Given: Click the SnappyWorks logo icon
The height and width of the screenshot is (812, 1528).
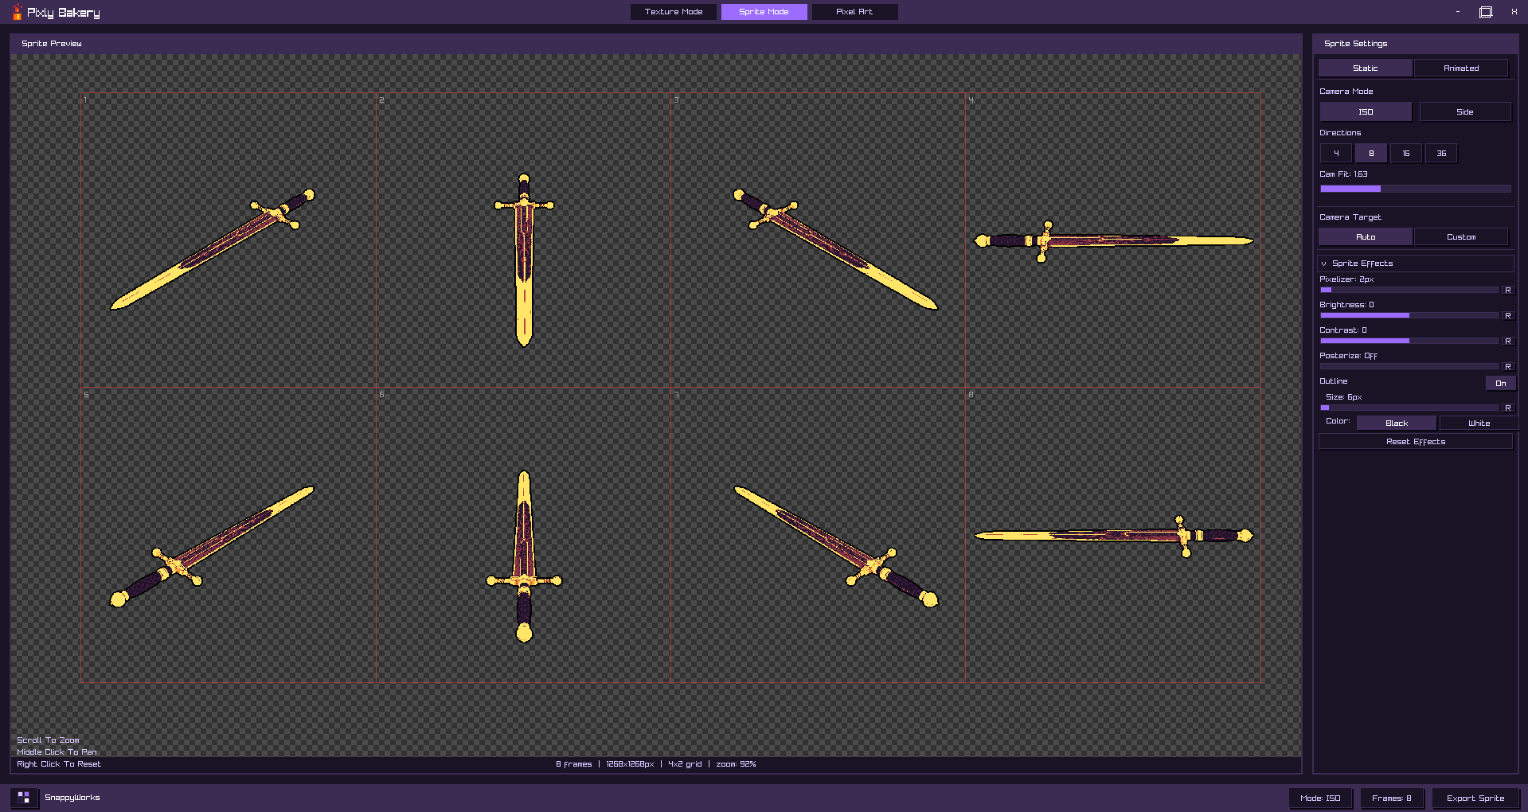Looking at the screenshot, I should [24, 798].
